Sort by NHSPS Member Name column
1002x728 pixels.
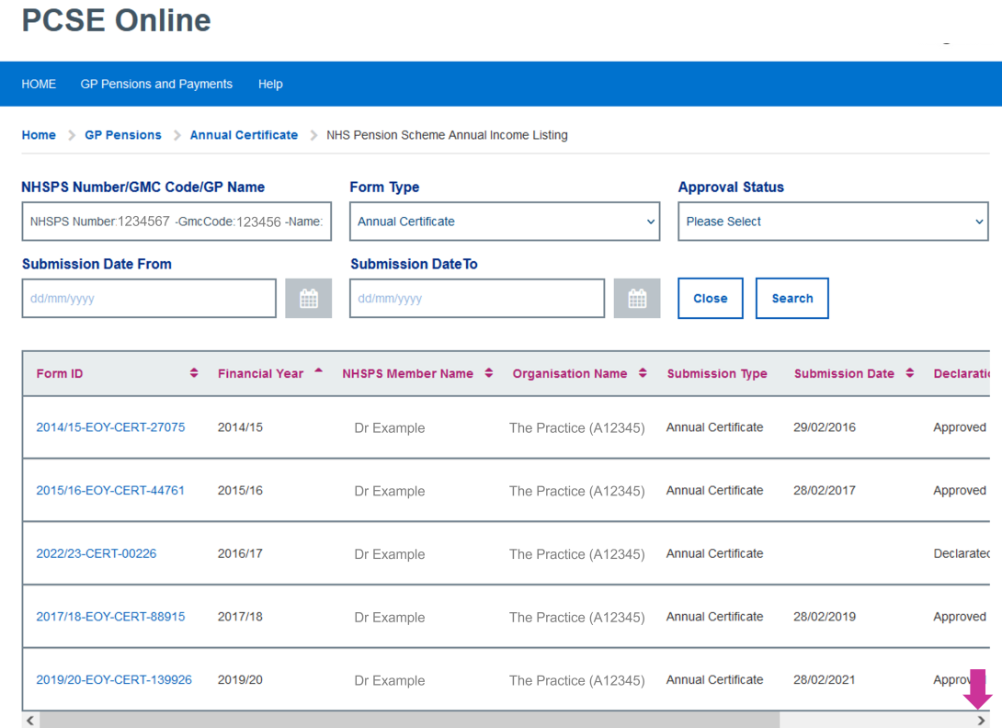[x=488, y=373]
